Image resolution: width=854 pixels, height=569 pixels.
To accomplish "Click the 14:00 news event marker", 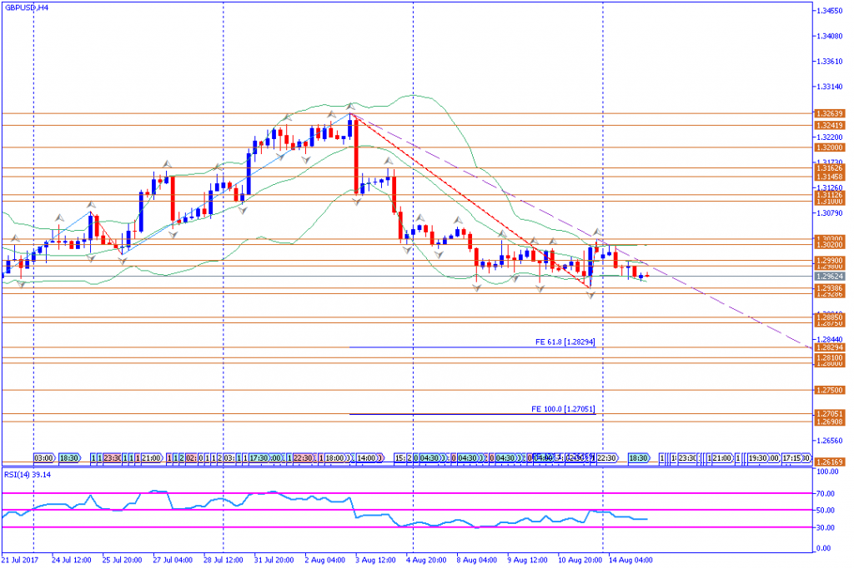I will [367, 458].
